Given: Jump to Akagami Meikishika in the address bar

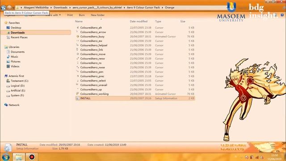Looking at the screenshot, I should coord(36,8).
